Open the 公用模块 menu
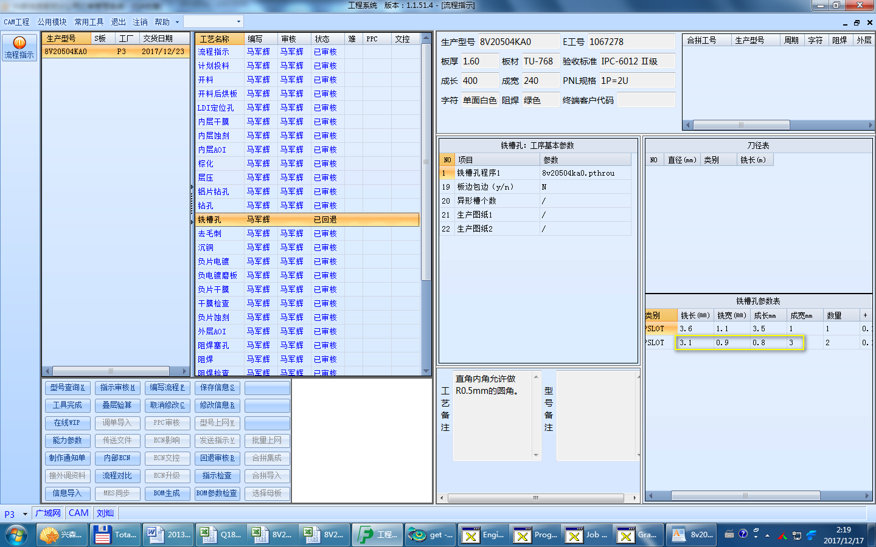 click(52, 22)
